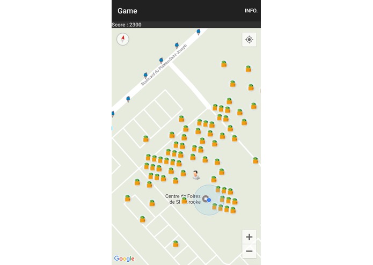This screenshot has width=373, height=265.
Task: Zoom out with the minus button
Action: [x=249, y=251]
